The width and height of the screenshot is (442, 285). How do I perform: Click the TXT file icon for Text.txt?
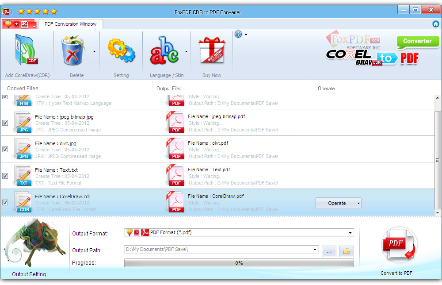pos(24,176)
